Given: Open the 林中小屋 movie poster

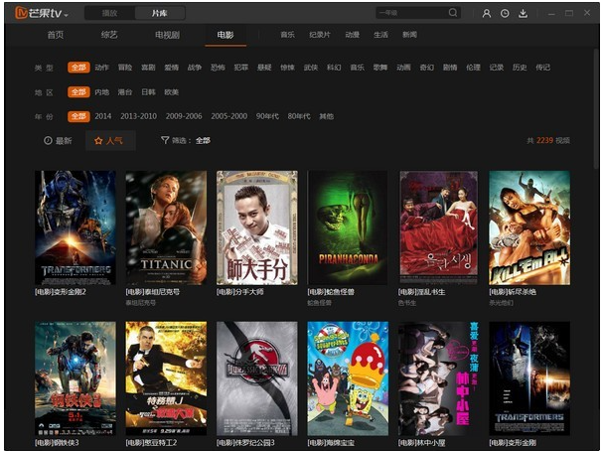Looking at the screenshot, I should [x=438, y=378].
